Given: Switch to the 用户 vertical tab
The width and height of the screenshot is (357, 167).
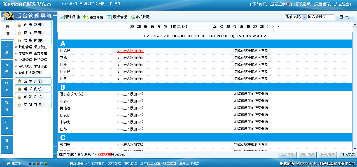Looking at the screenshot, I should click(x=6, y=125).
